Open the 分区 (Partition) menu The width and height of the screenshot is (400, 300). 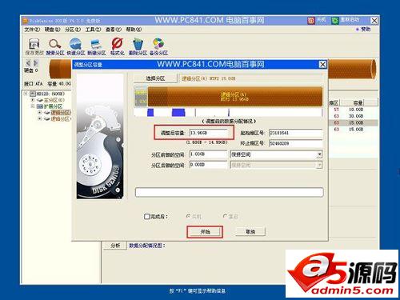coord(73,30)
